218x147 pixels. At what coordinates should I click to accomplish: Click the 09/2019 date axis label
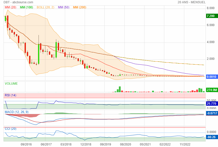[x=105, y=144]
